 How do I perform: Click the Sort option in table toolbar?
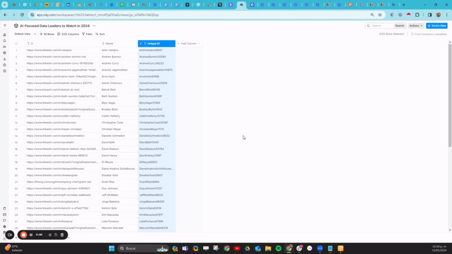click(100, 34)
